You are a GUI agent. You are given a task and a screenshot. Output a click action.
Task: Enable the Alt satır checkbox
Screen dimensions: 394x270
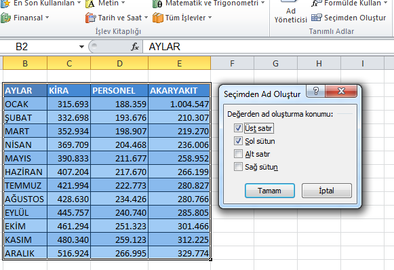[238, 153]
